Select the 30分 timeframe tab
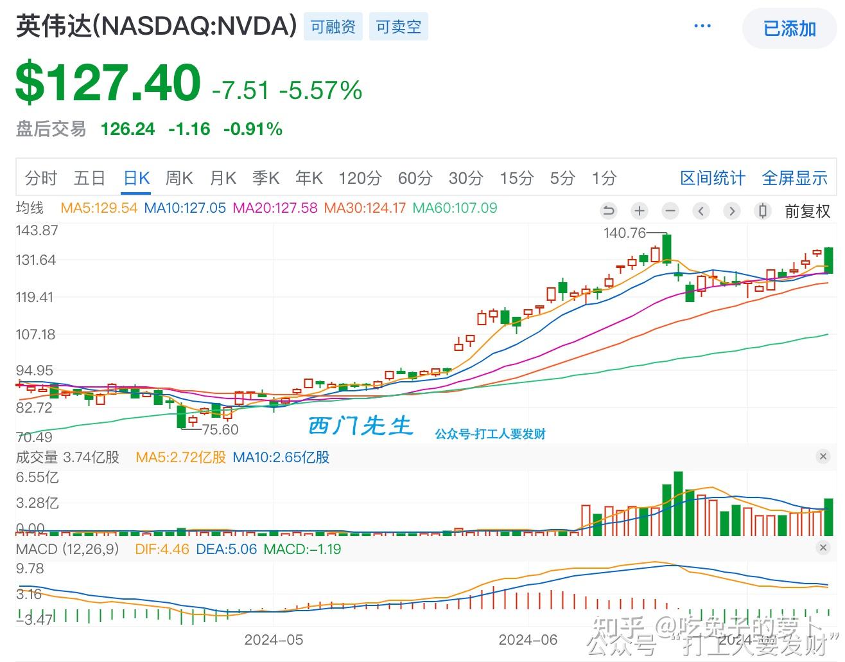The height and width of the screenshot is (662, 845). tap(466, 178)
